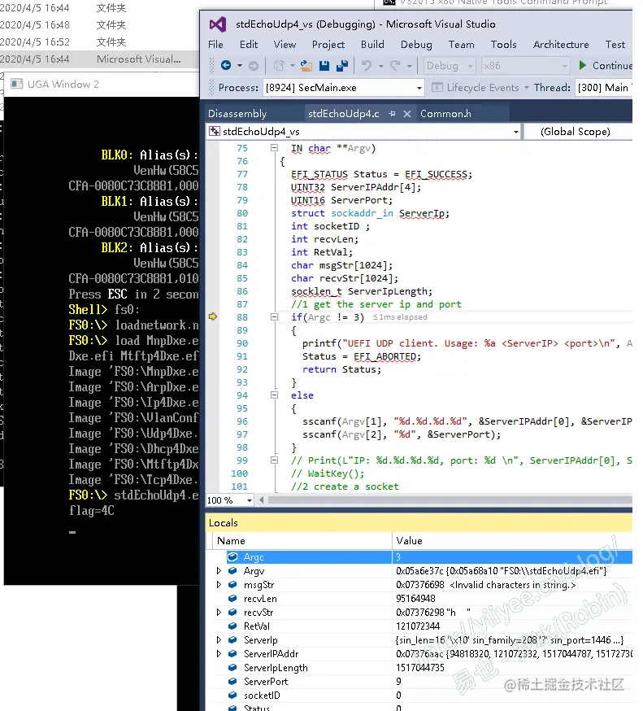Close the stdEchoUdp4.c tab
Image resolution: width=643 pixels, height=711 pixels.
tap(407, 113)
